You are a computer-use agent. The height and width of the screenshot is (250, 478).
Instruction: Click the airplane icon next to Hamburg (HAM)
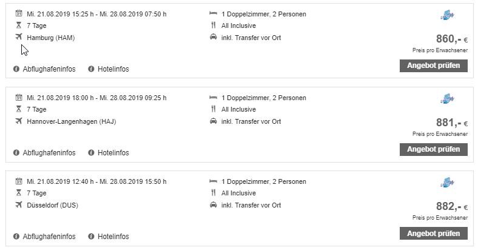pyautogui.click(x=18, y=38)
